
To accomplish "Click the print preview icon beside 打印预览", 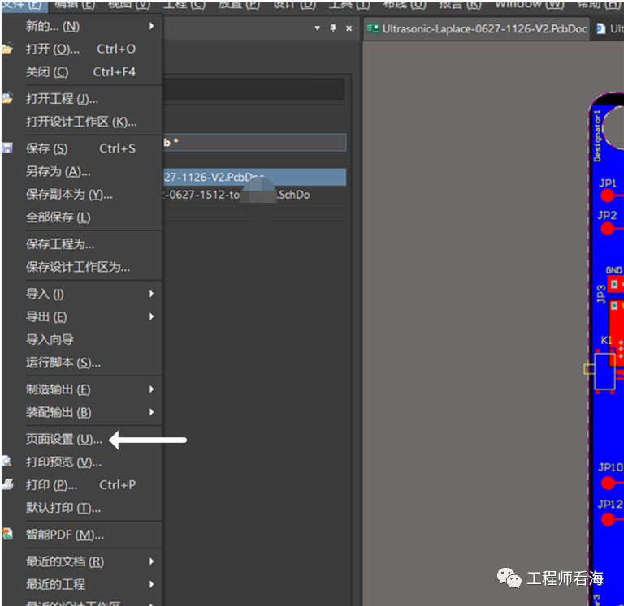I will [6, 462].
